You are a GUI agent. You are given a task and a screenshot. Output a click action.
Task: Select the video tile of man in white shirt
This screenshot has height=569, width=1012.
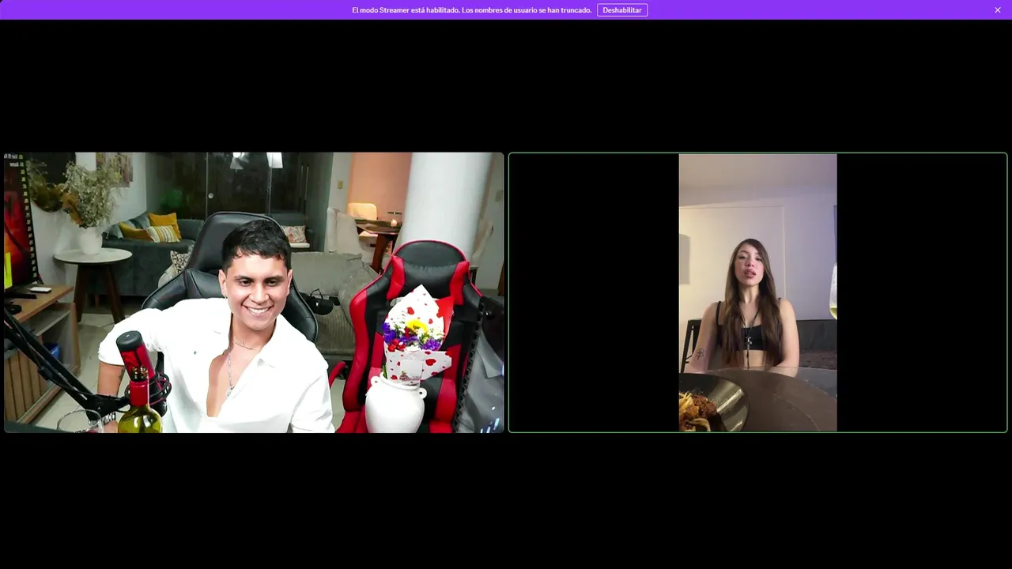(254, 292)
